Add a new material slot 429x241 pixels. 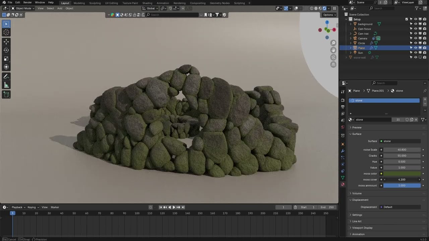coord(425,99)
